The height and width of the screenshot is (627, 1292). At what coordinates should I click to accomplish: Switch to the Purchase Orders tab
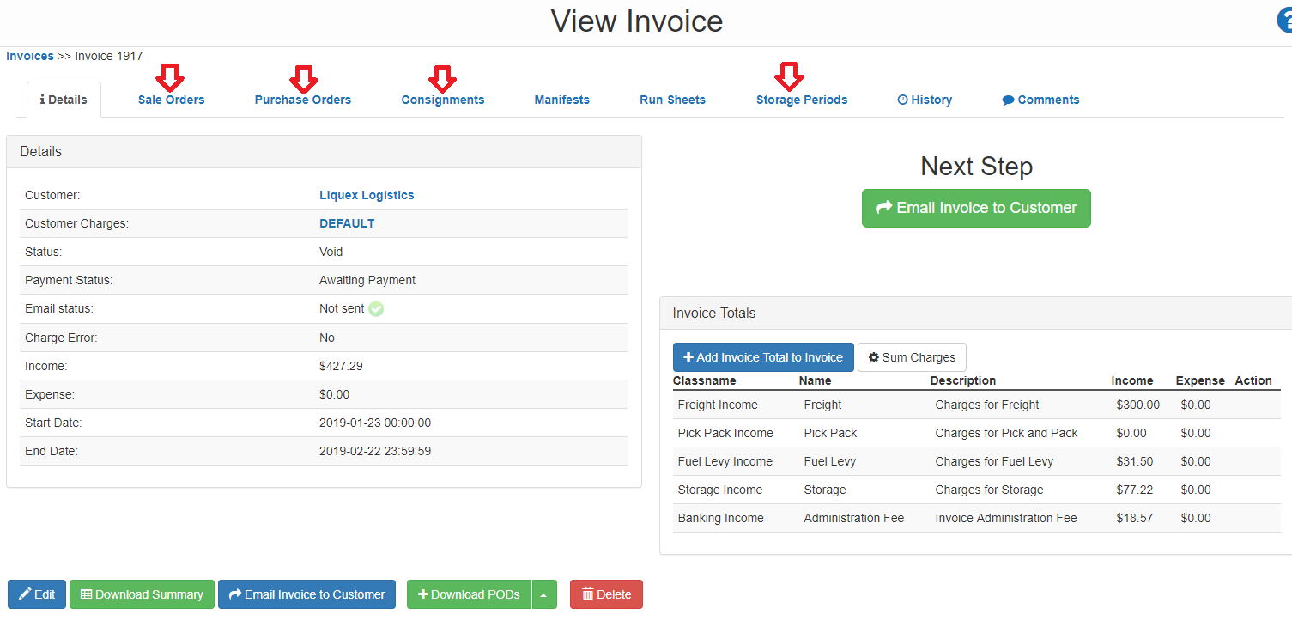[302, 100]
